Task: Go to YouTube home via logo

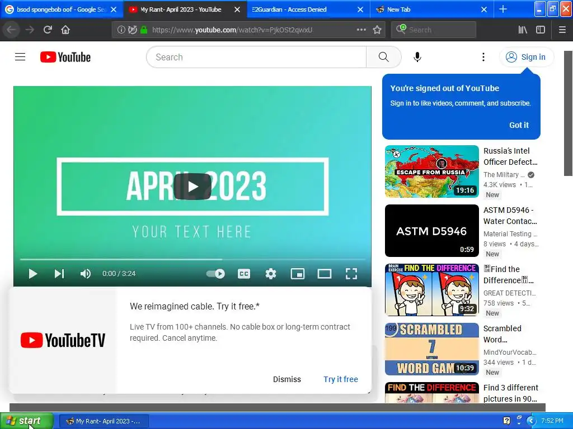Action: pos(65,57)
